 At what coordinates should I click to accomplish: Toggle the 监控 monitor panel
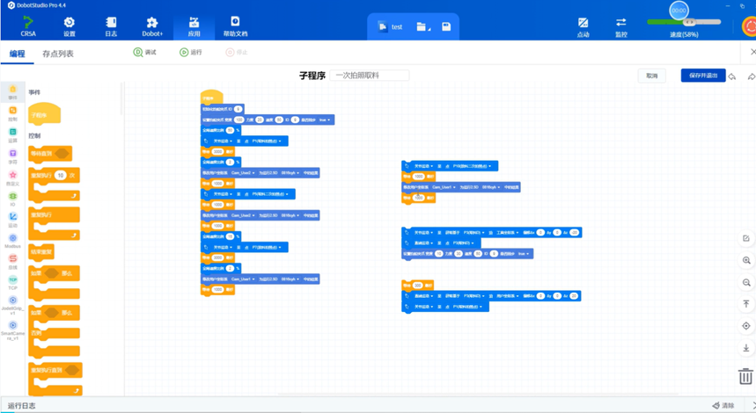point(621,26)
